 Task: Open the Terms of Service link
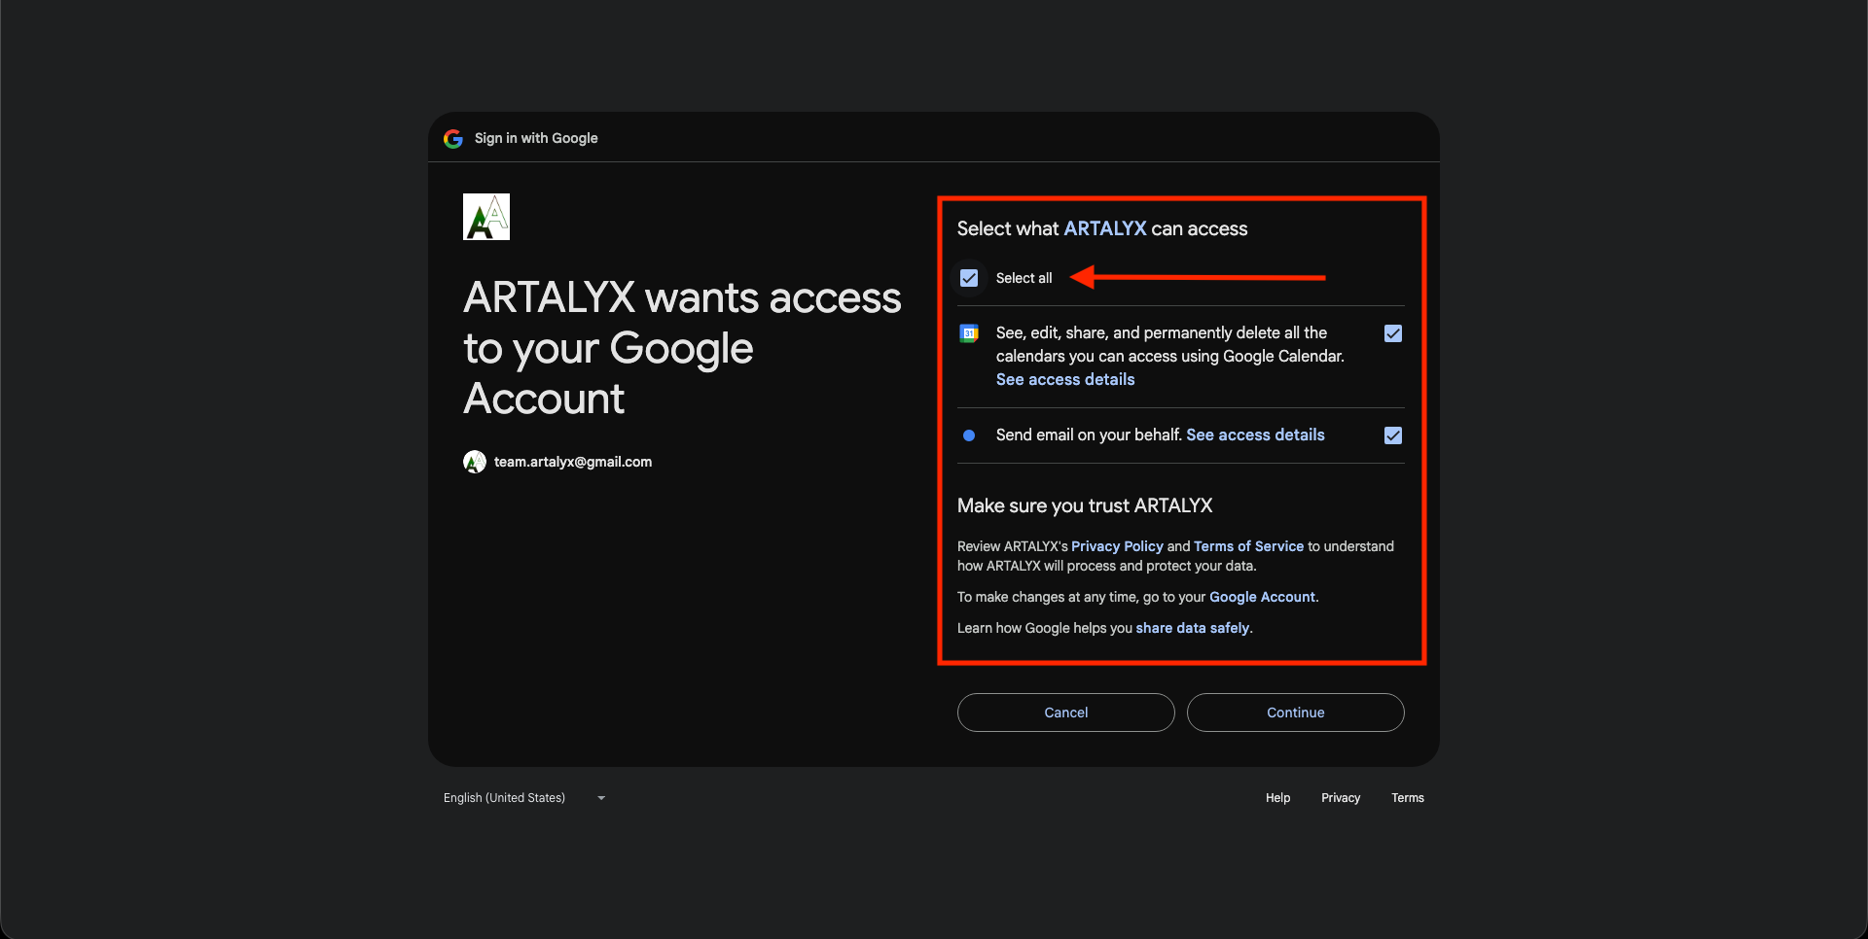pyautogui.click(x=1248, y=546)
